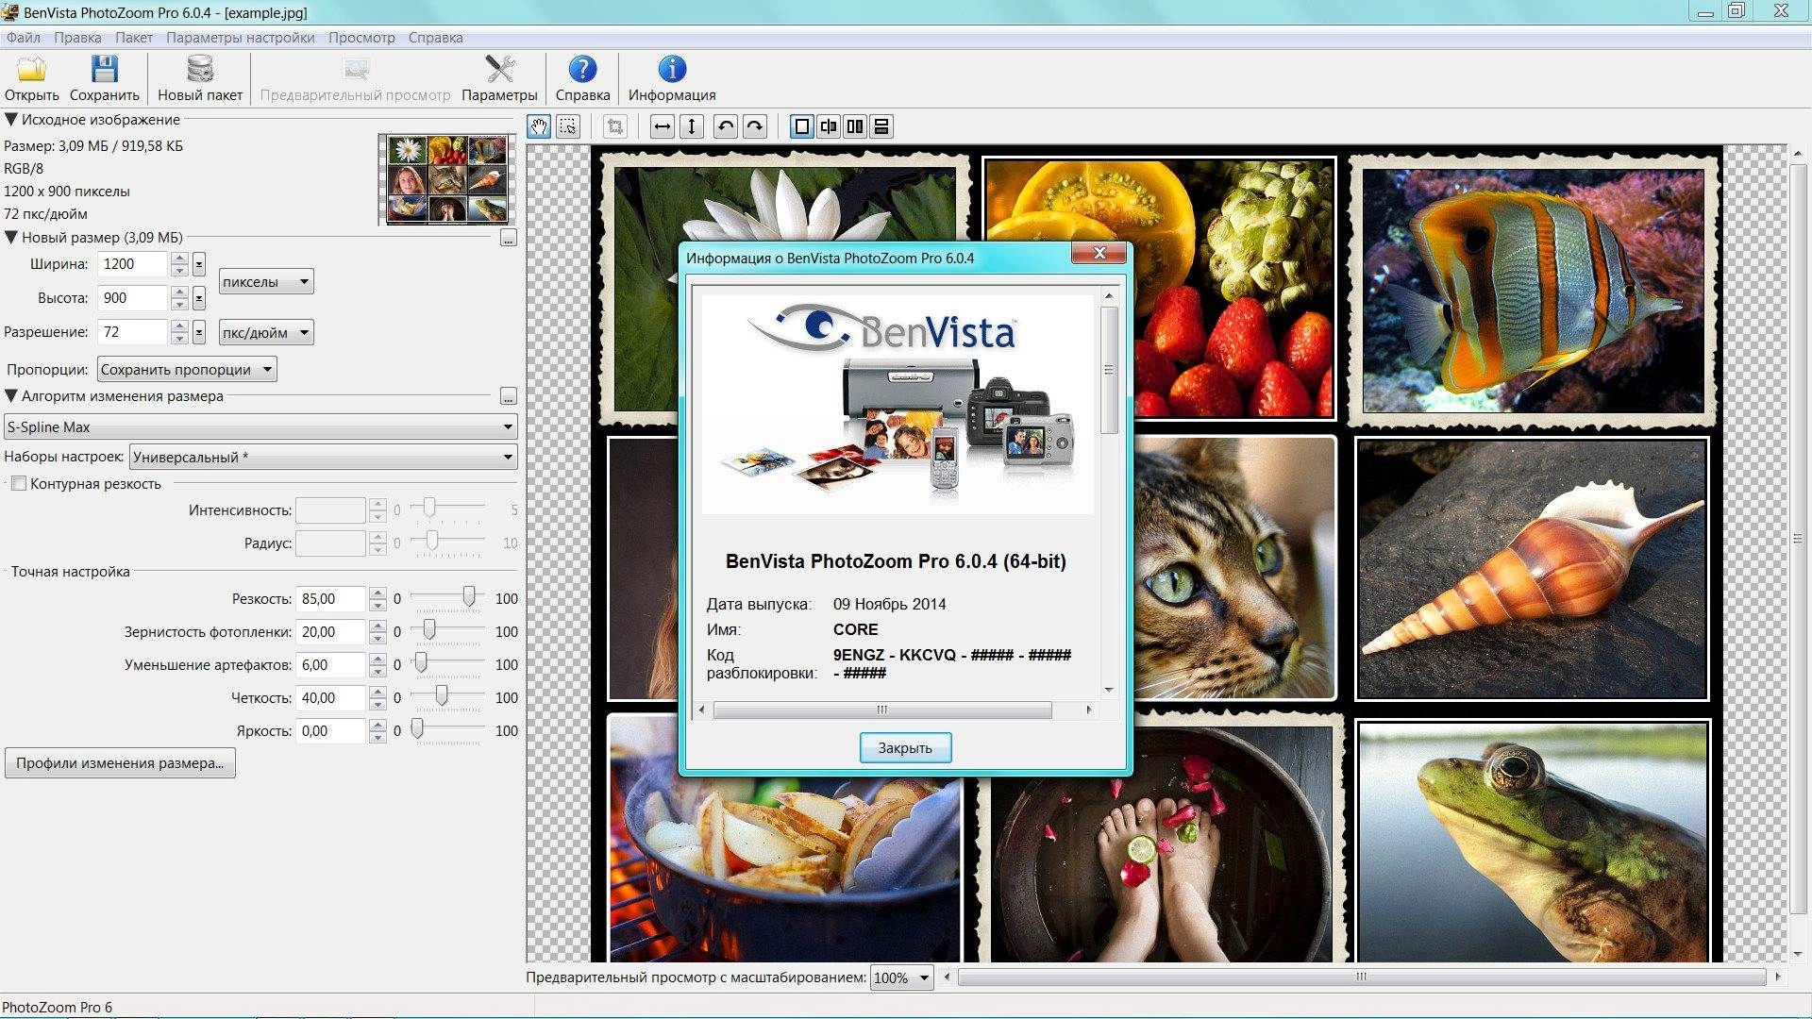This screenshot has height=1019, width=1812.
Task: Open Параметры tools icon
Action: [499, 70]
